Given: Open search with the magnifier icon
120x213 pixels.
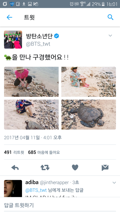Looking at the screenshot, I should pyautogui.click(x=110, y=17).
